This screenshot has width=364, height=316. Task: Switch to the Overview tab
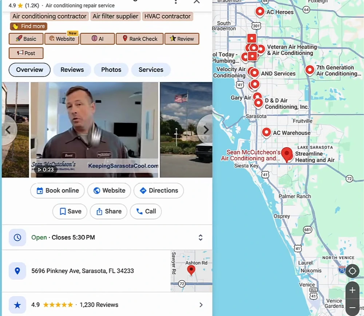(29, 70)
